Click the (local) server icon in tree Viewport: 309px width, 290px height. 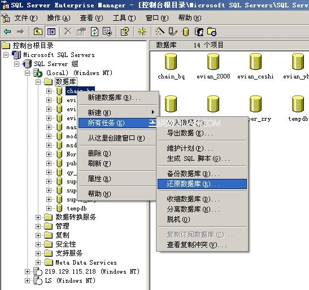click(38, 73)
